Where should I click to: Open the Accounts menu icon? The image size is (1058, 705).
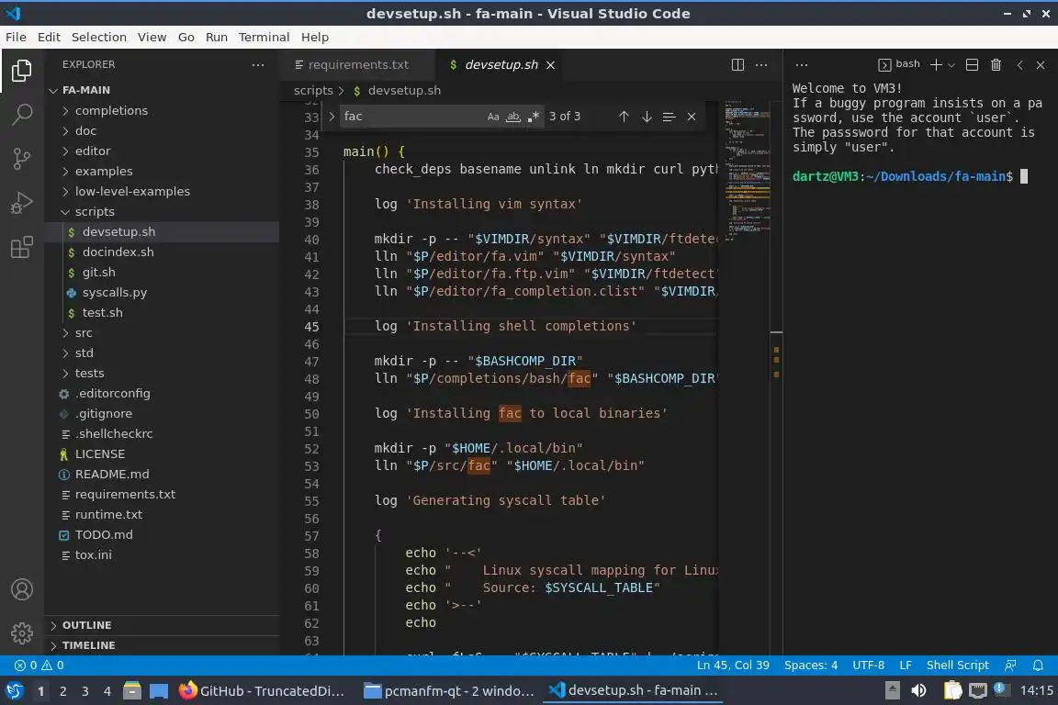[22, 589]
